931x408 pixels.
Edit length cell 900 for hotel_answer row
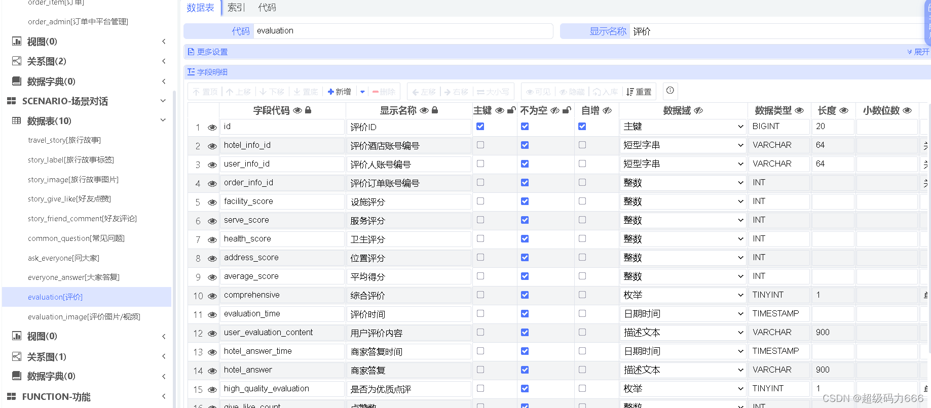click(833, 370)
